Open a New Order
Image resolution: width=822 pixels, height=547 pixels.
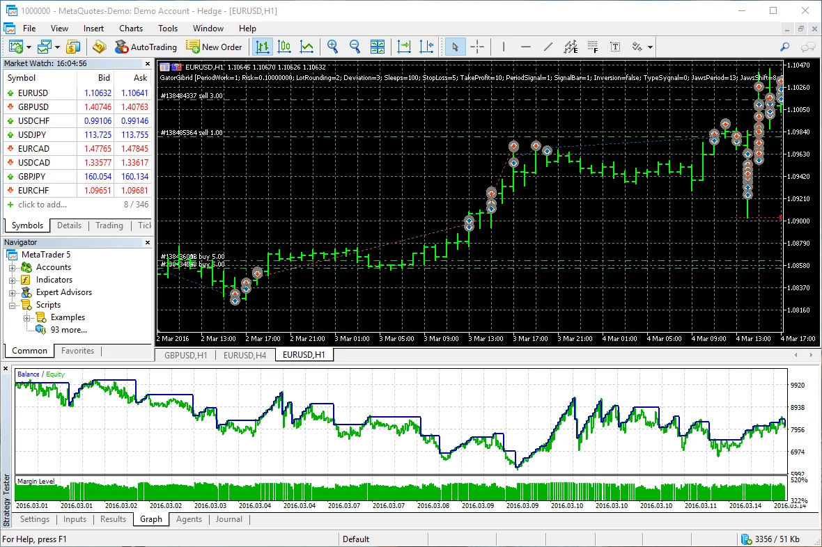[x=215, y=47]
